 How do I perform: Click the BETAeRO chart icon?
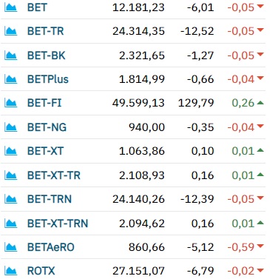tap(10, 247)
